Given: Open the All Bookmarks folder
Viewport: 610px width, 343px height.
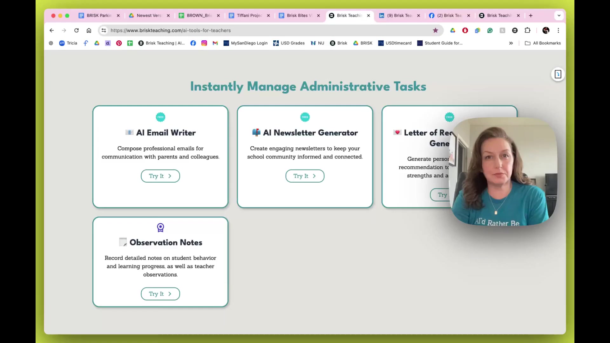Looking at the screenshot, I should (543, 43).
